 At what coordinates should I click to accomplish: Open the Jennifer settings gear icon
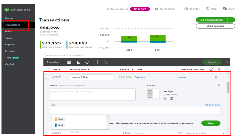point(186,9)
